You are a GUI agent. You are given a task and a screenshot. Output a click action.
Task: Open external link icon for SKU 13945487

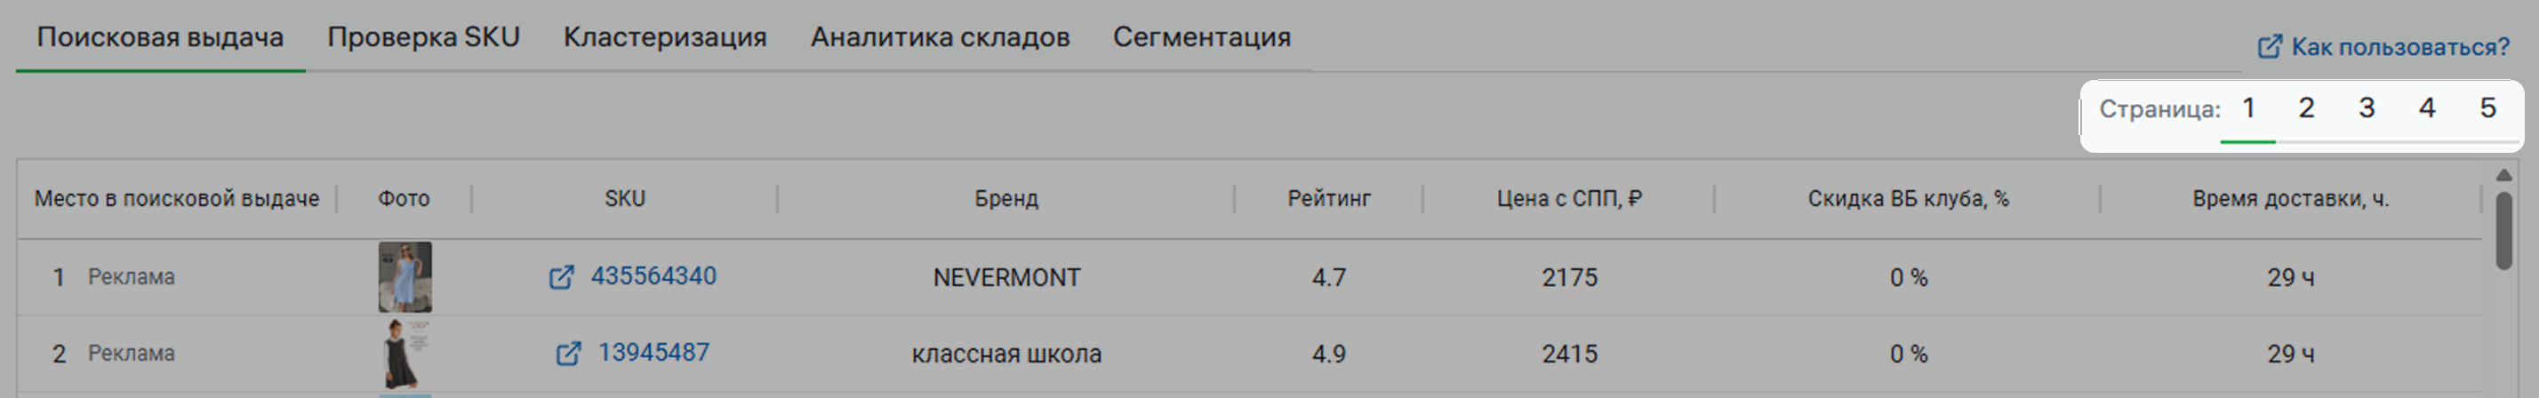point(568,354)
